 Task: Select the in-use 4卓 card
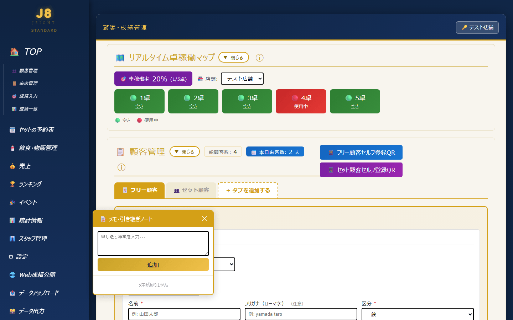click(301, 101)
